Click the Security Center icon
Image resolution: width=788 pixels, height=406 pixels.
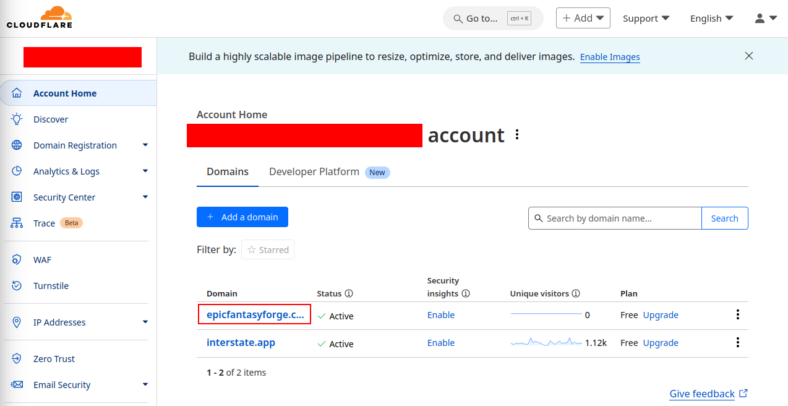(17, 197)
